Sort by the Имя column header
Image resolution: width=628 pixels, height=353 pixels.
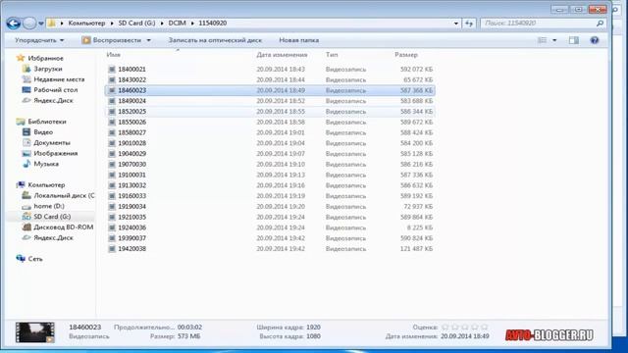tap(114, 55)
